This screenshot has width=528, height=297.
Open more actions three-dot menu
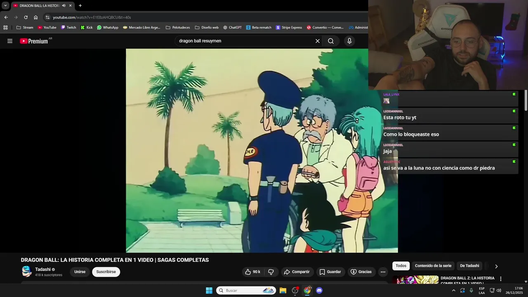[383, 272]
